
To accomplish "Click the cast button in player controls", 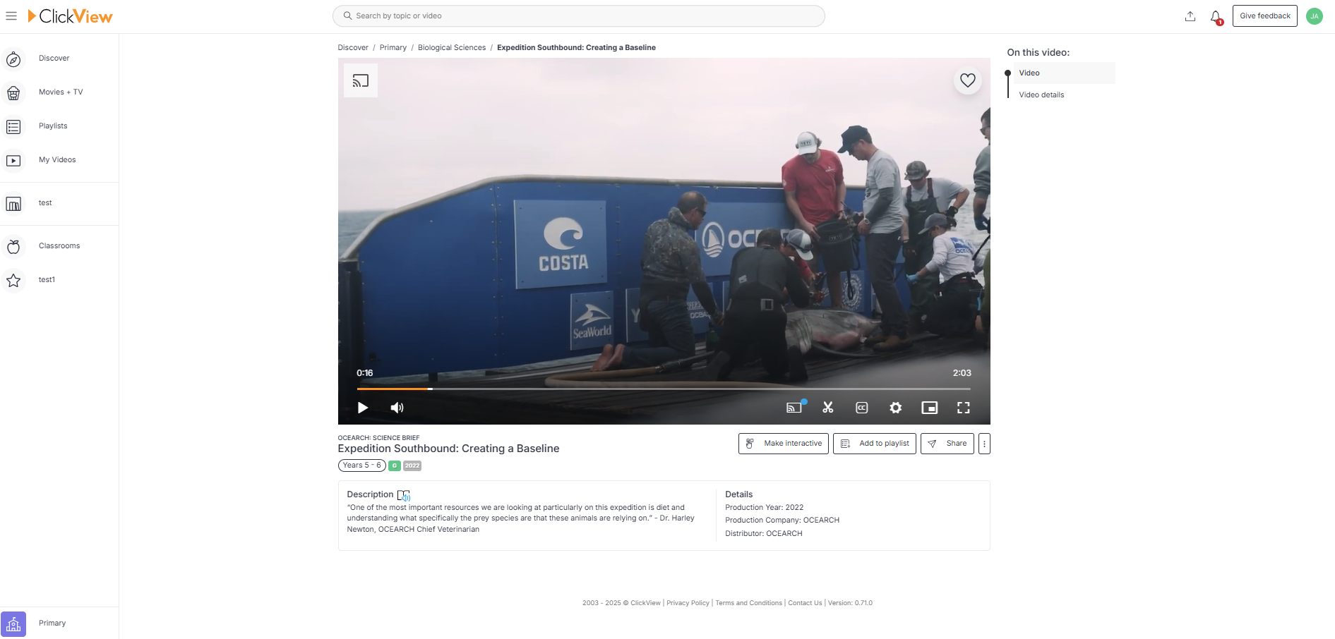I will click(x=795, y=408).
